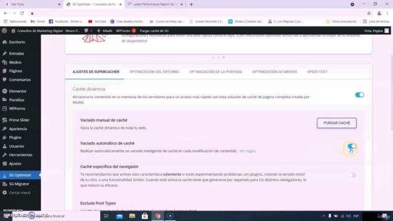Click the Plugins sidebar icon
Viewport: 393px width, 221px height.
pos(4,138)
